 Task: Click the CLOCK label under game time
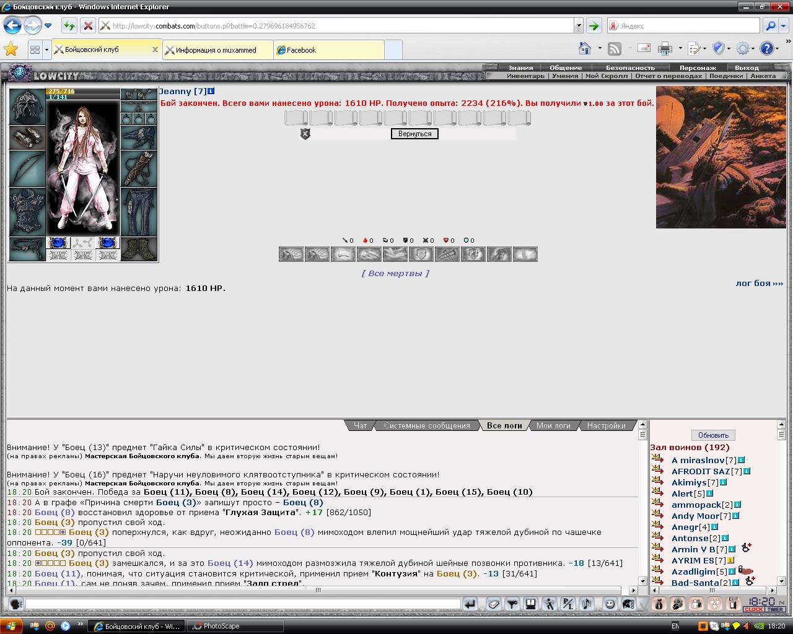[753, 609]
